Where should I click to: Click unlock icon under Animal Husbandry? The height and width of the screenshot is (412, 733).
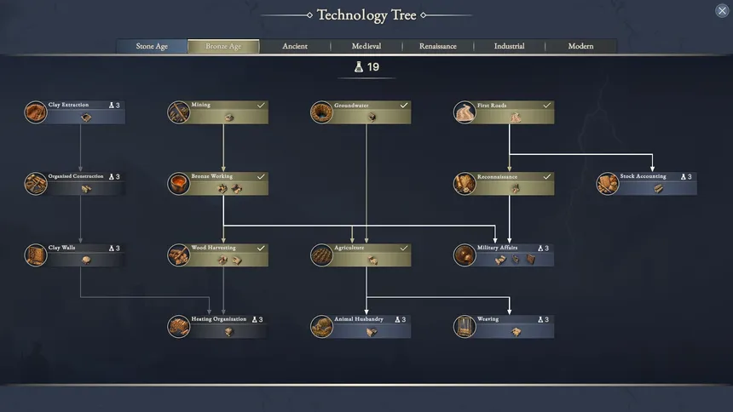tap(372, 332)
